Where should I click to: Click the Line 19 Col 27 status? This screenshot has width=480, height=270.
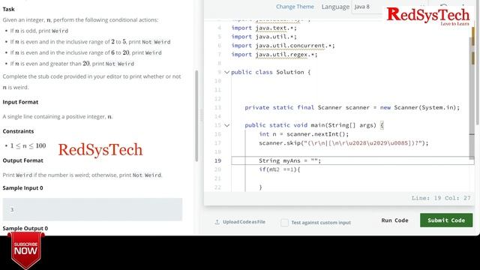click(441, 198)
